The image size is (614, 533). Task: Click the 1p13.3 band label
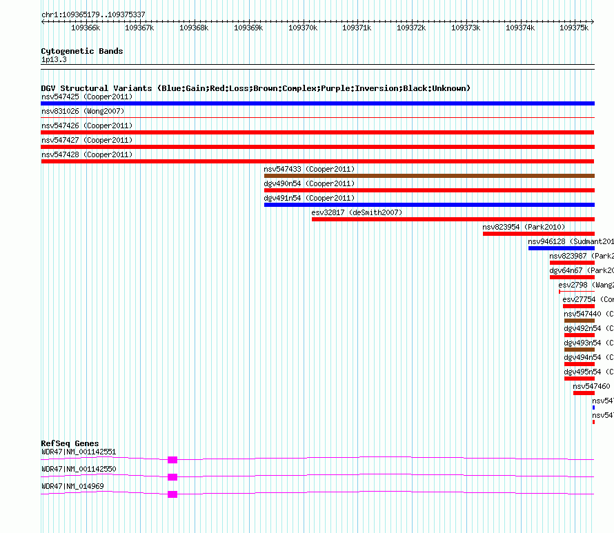(54, 59)
